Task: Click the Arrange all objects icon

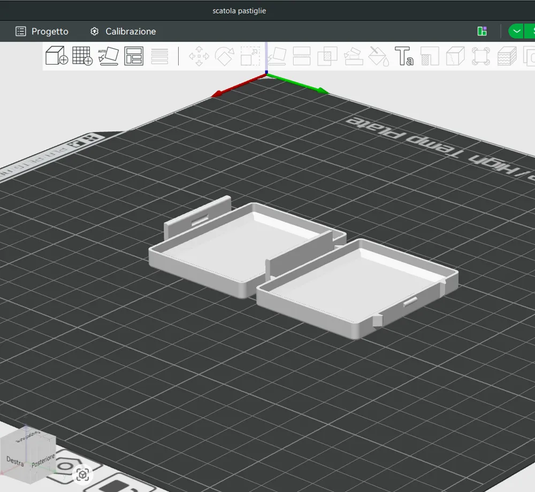Action: coord(134,56)
